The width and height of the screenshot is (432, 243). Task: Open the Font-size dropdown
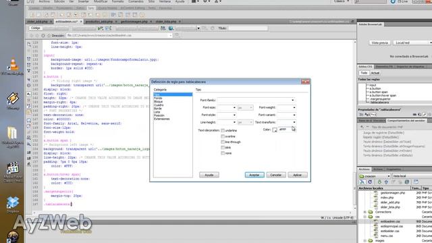pyautogui.click(x=234, y=108)
